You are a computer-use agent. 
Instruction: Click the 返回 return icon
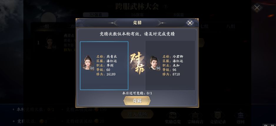click(x=240, y=116)
